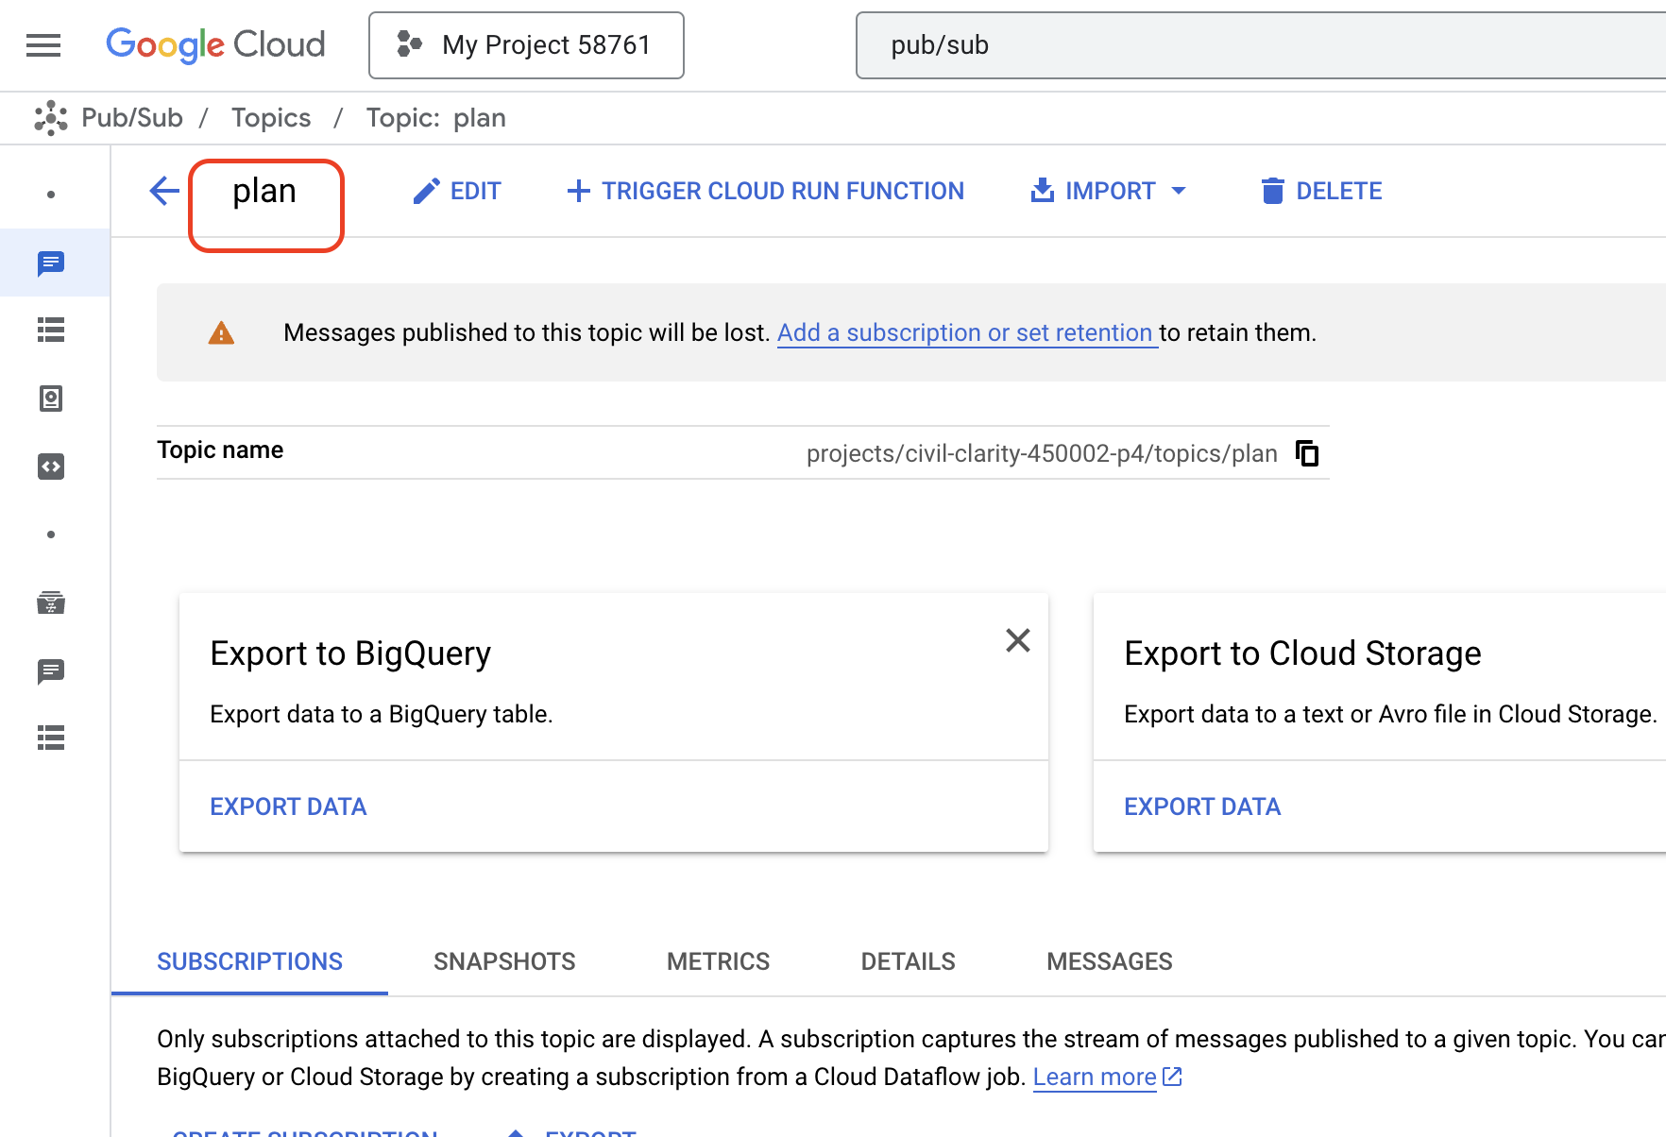Image resolution: width=1666 pixels, height=1137 pixels.
Task: Dismiss the Export to BigQuery card
Action: pyautogui.click(x=1017, y=640)
